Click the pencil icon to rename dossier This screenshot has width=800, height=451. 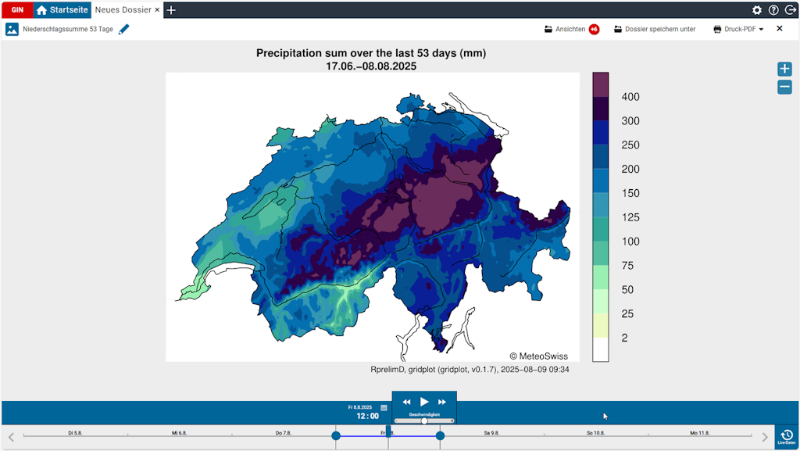point(124,29)
